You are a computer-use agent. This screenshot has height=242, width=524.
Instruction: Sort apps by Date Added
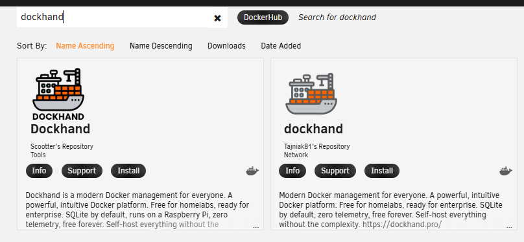[x=281, y=46]
